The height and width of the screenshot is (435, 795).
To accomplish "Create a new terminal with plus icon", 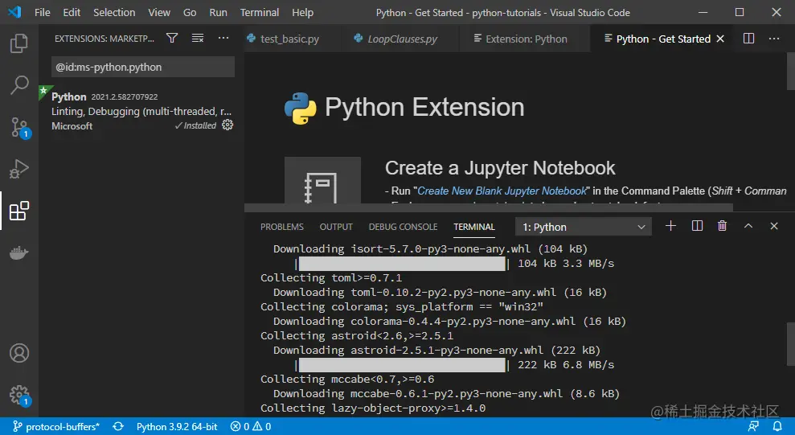I will coord(670,226).
